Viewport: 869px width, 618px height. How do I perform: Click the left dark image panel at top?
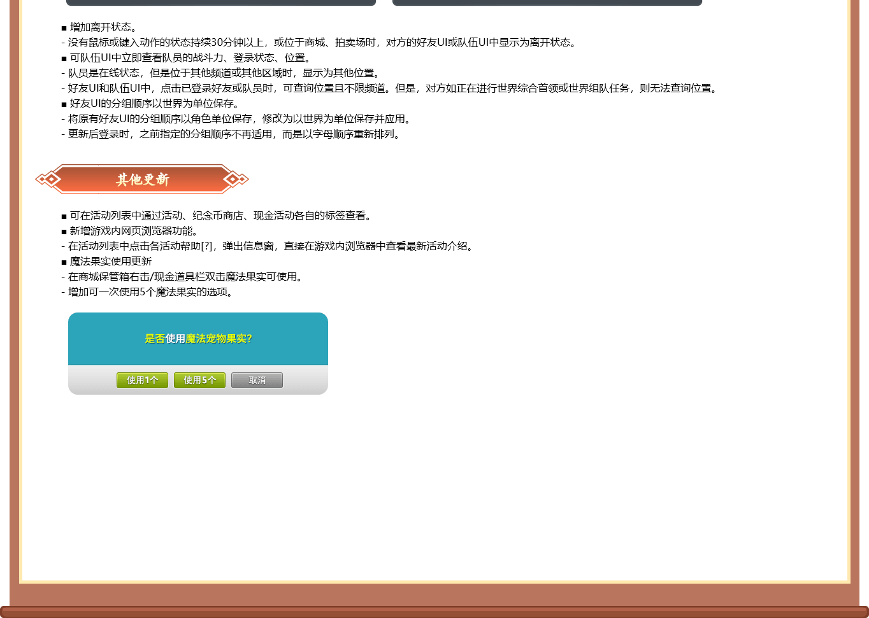(221, 3)
